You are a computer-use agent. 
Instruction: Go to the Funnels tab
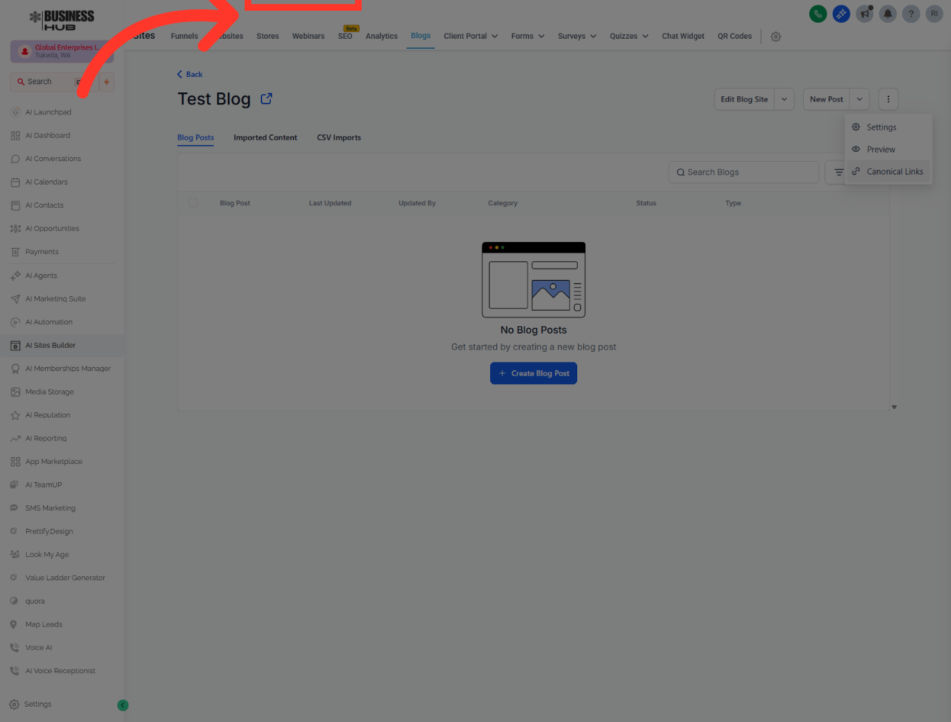click(185, 36)
